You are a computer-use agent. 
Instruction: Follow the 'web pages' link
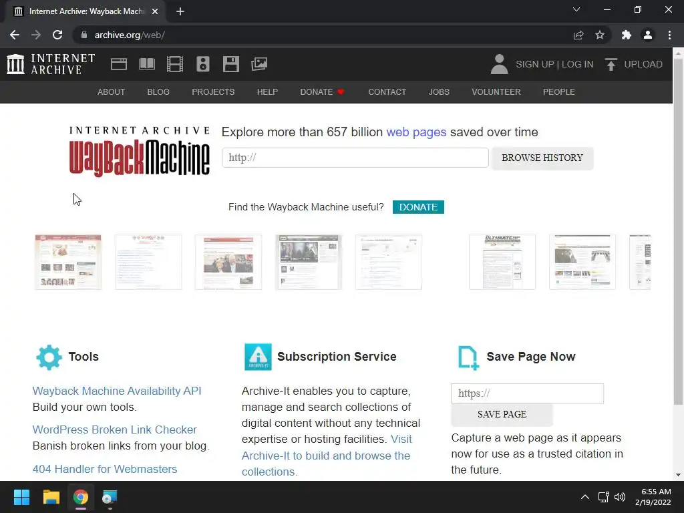[x=416, y=132]
